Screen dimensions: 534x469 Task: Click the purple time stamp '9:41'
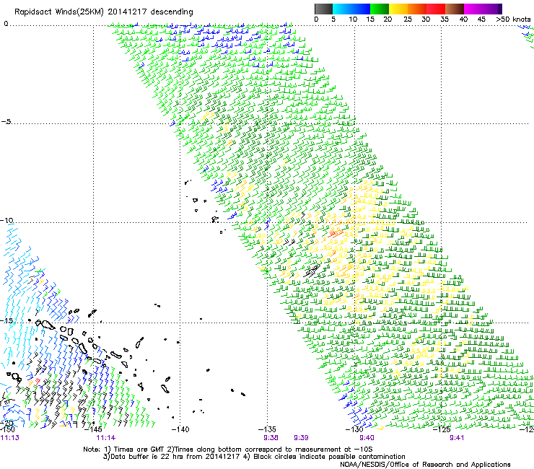456,438
